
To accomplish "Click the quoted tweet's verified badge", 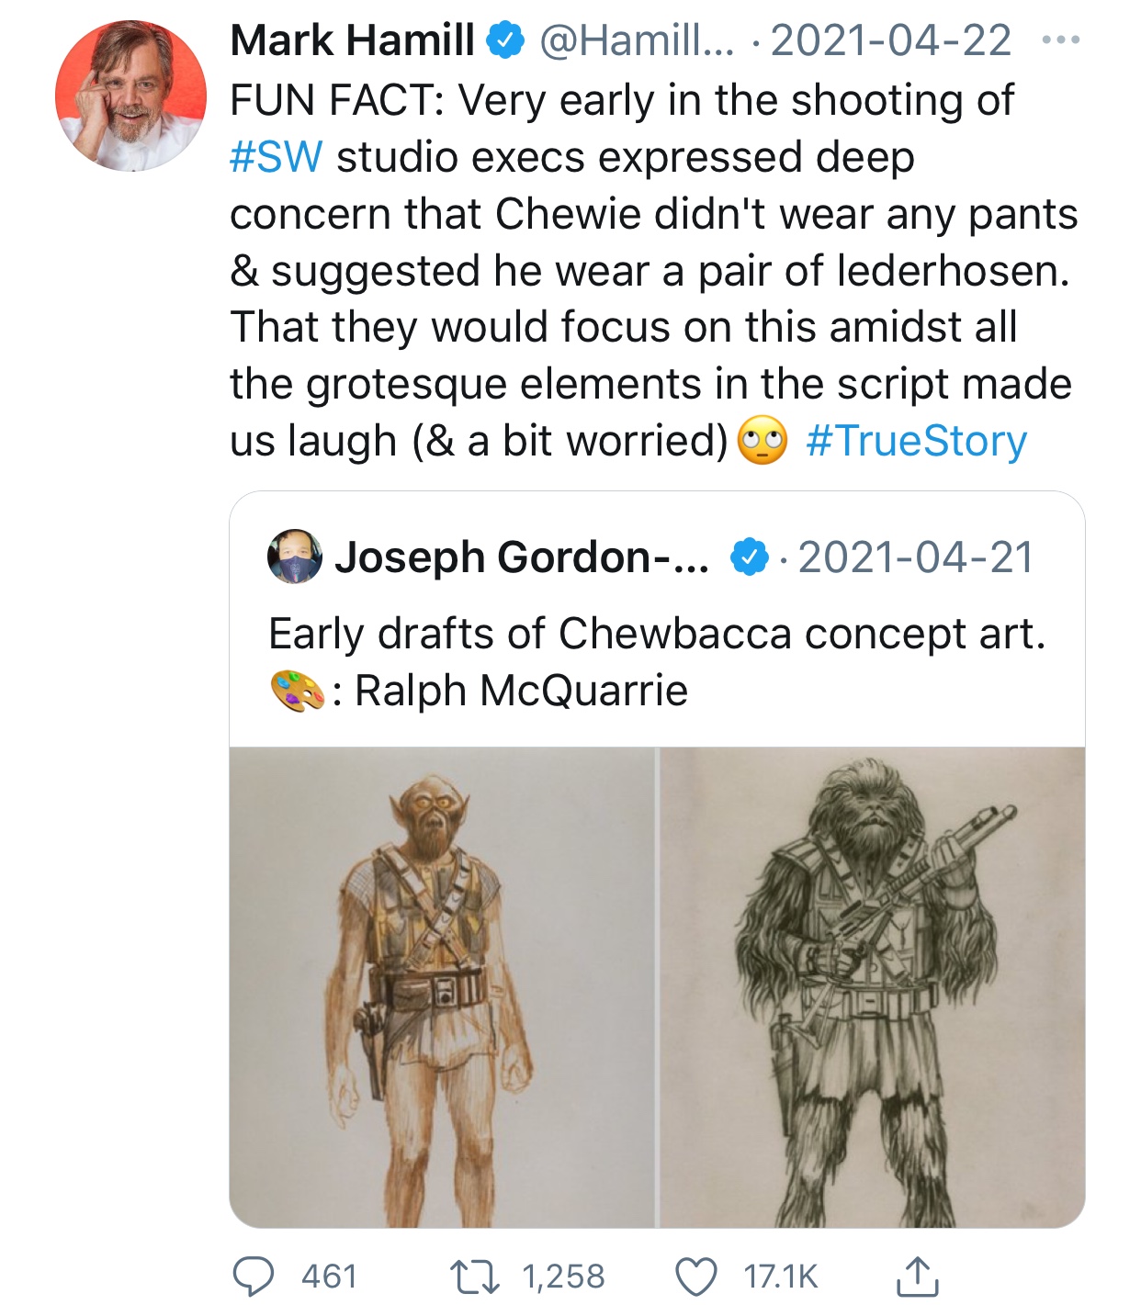I will pyautogui.click(x=749, y=557).
